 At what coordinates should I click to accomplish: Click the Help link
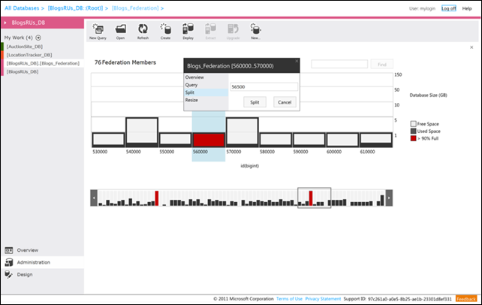467,8
